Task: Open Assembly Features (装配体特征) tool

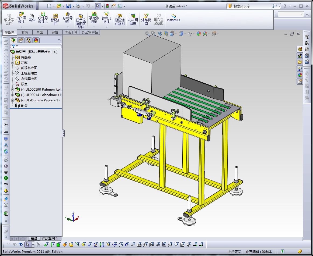Action: pyautogui.click(x=94, y=17)
